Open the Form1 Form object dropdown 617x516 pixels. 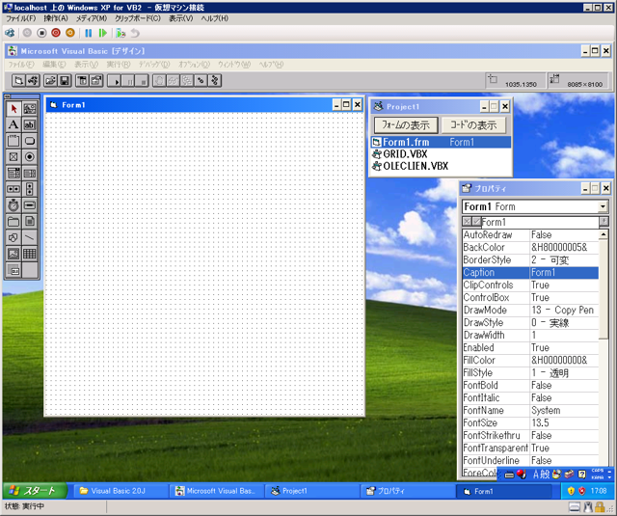(603, 206)
